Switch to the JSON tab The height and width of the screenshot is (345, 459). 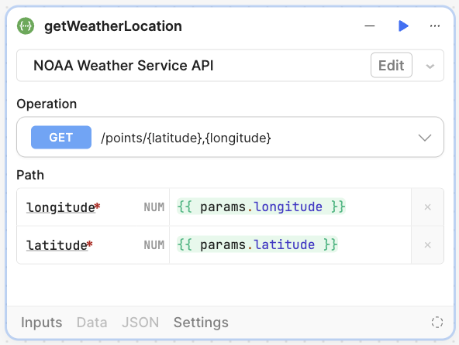point(140,323)
